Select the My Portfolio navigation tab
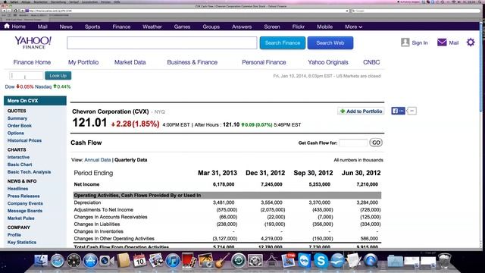Screen dimensions: 485x273 coord(83,62)
